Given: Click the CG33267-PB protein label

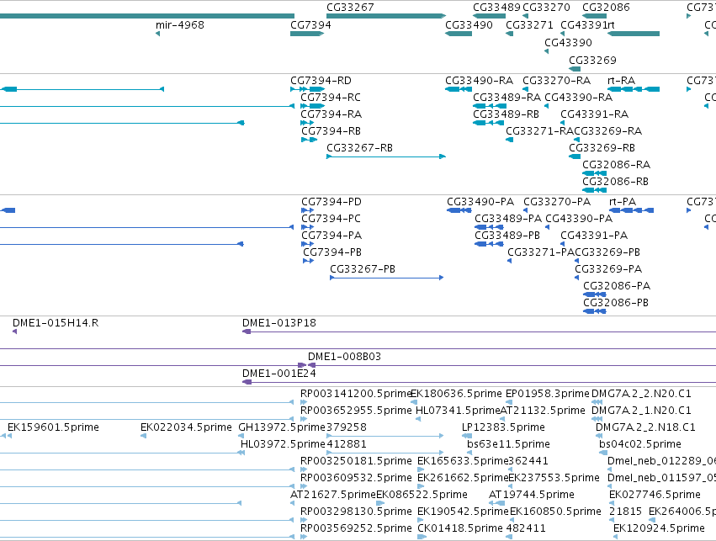Looking at the screenshot, I should pos(363,270).
